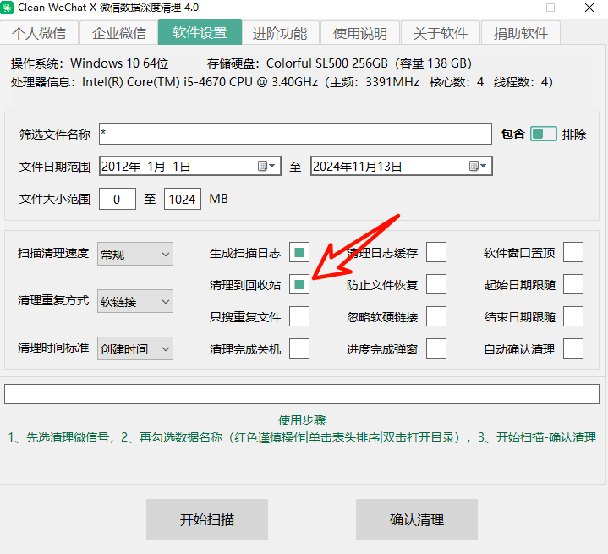Open the 使用说明 tab
The image size is (608, 554).
(360, 33)
